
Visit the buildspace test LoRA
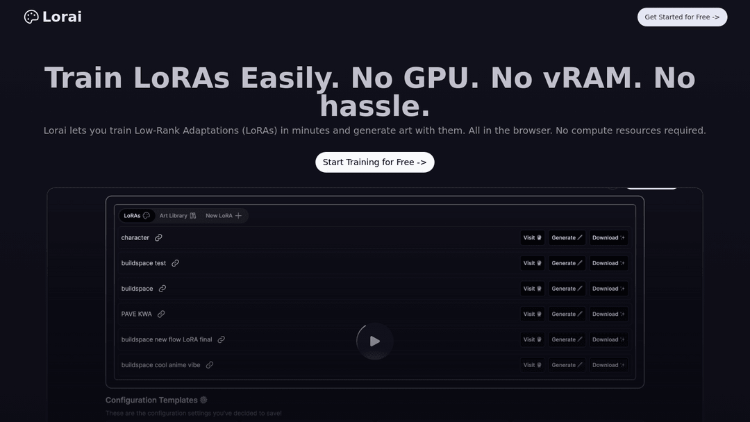click(x=533, y=263)
